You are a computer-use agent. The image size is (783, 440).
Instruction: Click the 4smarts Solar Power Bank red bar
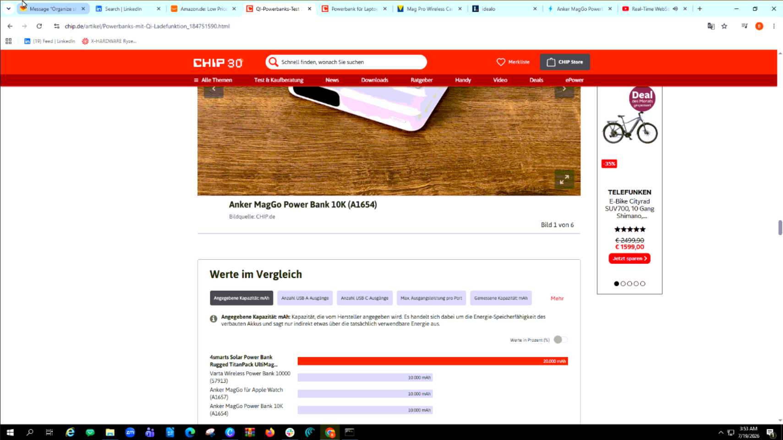(x=433, y=361)
